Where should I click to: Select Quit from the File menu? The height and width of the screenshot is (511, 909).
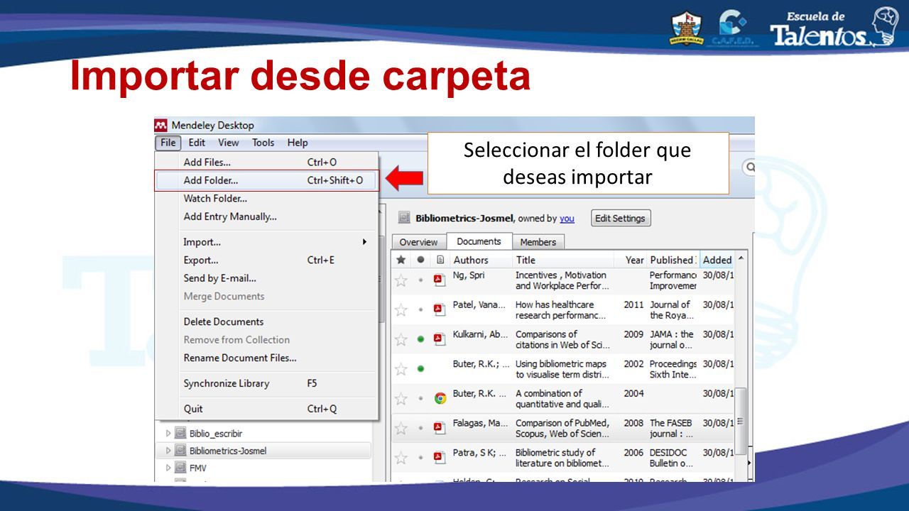pyautogui.click(x=267, y=409)
